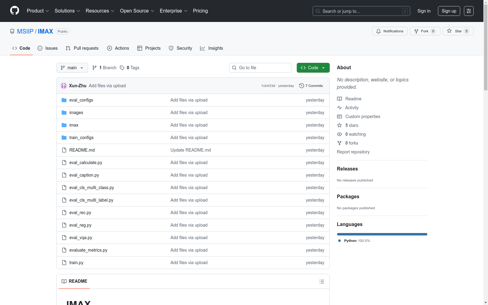488x305 pixels.
Task: Switch to the Security tab
Action: 181,48
